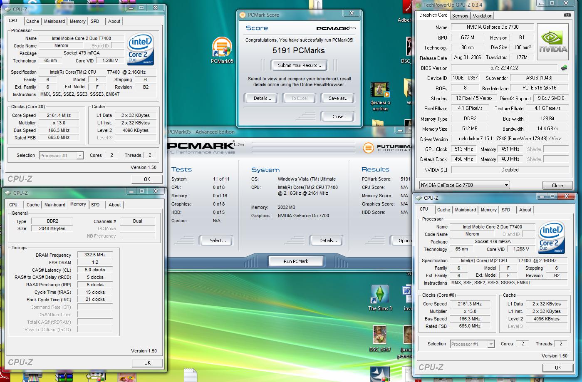
Task: Click Submit Your Results button
Action: 300,65
